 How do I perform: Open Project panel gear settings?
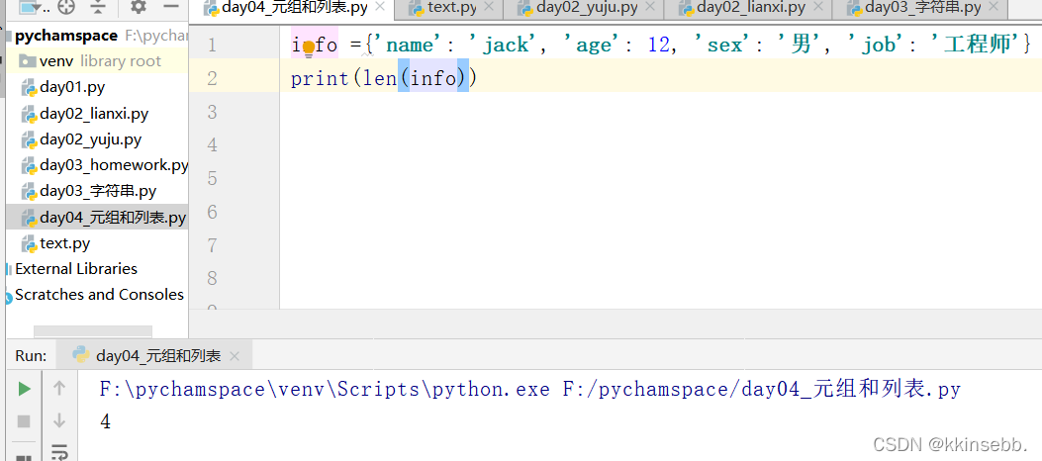[139, 7]
